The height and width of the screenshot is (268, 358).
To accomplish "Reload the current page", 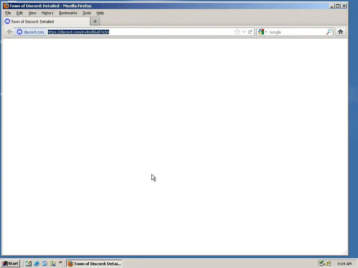I will tap(250, 32).
